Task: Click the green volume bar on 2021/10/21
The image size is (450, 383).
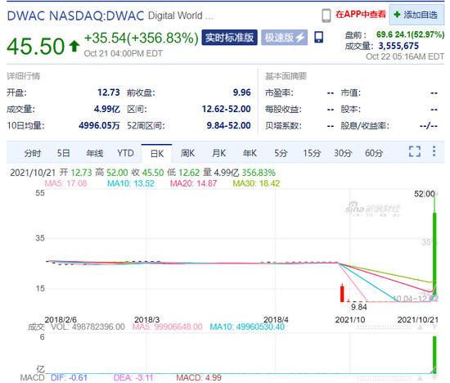Action: [x=434, y=354]
